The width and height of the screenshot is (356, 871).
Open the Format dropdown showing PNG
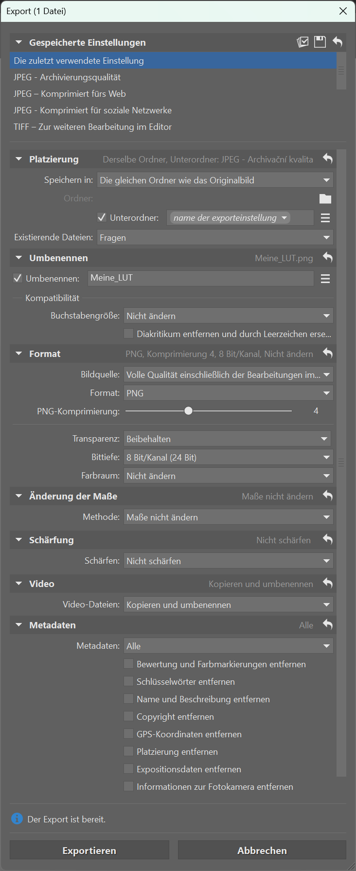pos(228,392)
